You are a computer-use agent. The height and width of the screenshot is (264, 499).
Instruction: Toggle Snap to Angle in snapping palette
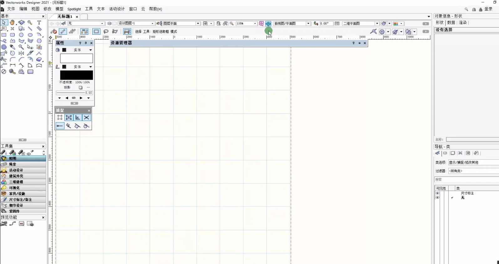pos(78,117)
